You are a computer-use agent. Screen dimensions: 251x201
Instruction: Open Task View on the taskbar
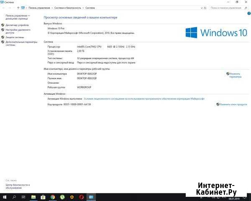23,197
